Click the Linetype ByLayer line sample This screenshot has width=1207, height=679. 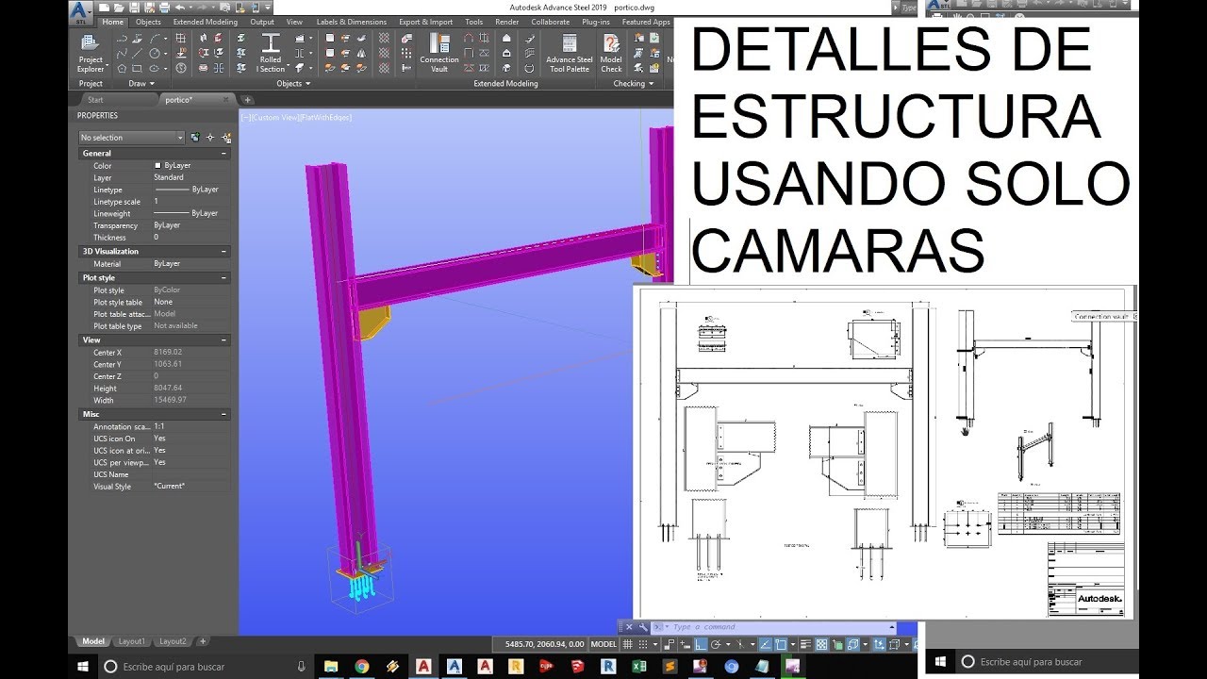pyautogui.click(x=171, y=190)
